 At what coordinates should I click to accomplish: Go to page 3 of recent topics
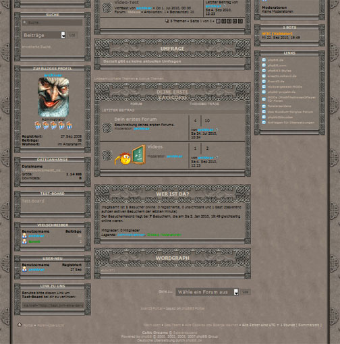point(229,21)
